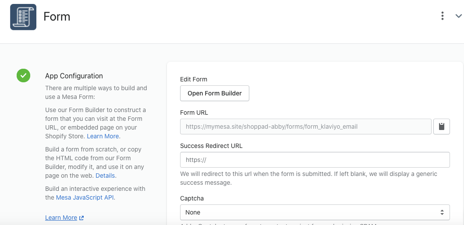Click the Form URL label
The width and height of the screenshot is (464, 225).
(194, 112)
